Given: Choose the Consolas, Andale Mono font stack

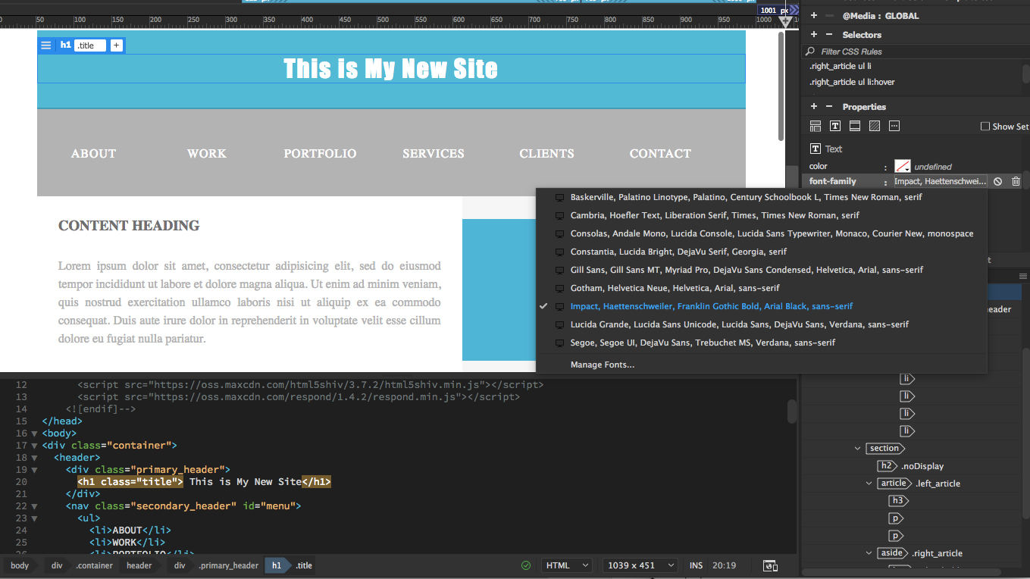Looking at the screenshot, I should pyautogui.click(x=761, y=233).
